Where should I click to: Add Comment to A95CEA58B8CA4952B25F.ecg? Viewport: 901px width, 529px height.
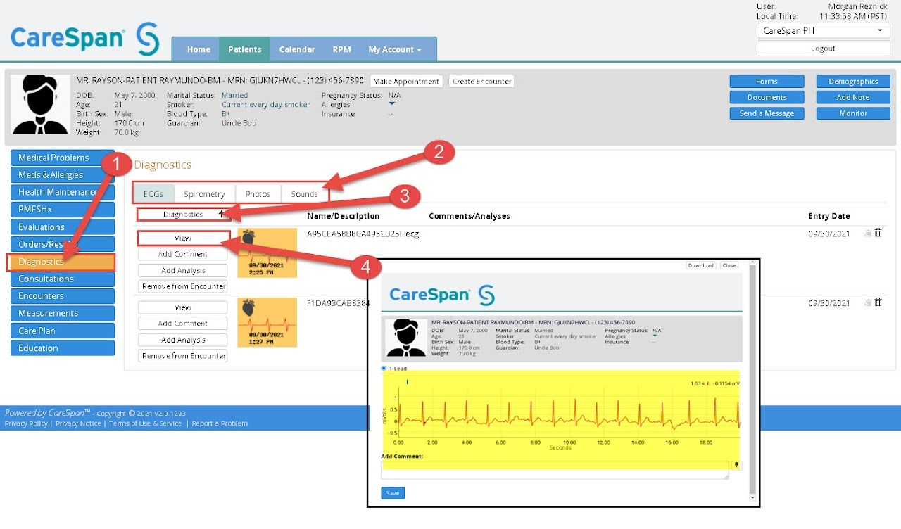[183, 254]
